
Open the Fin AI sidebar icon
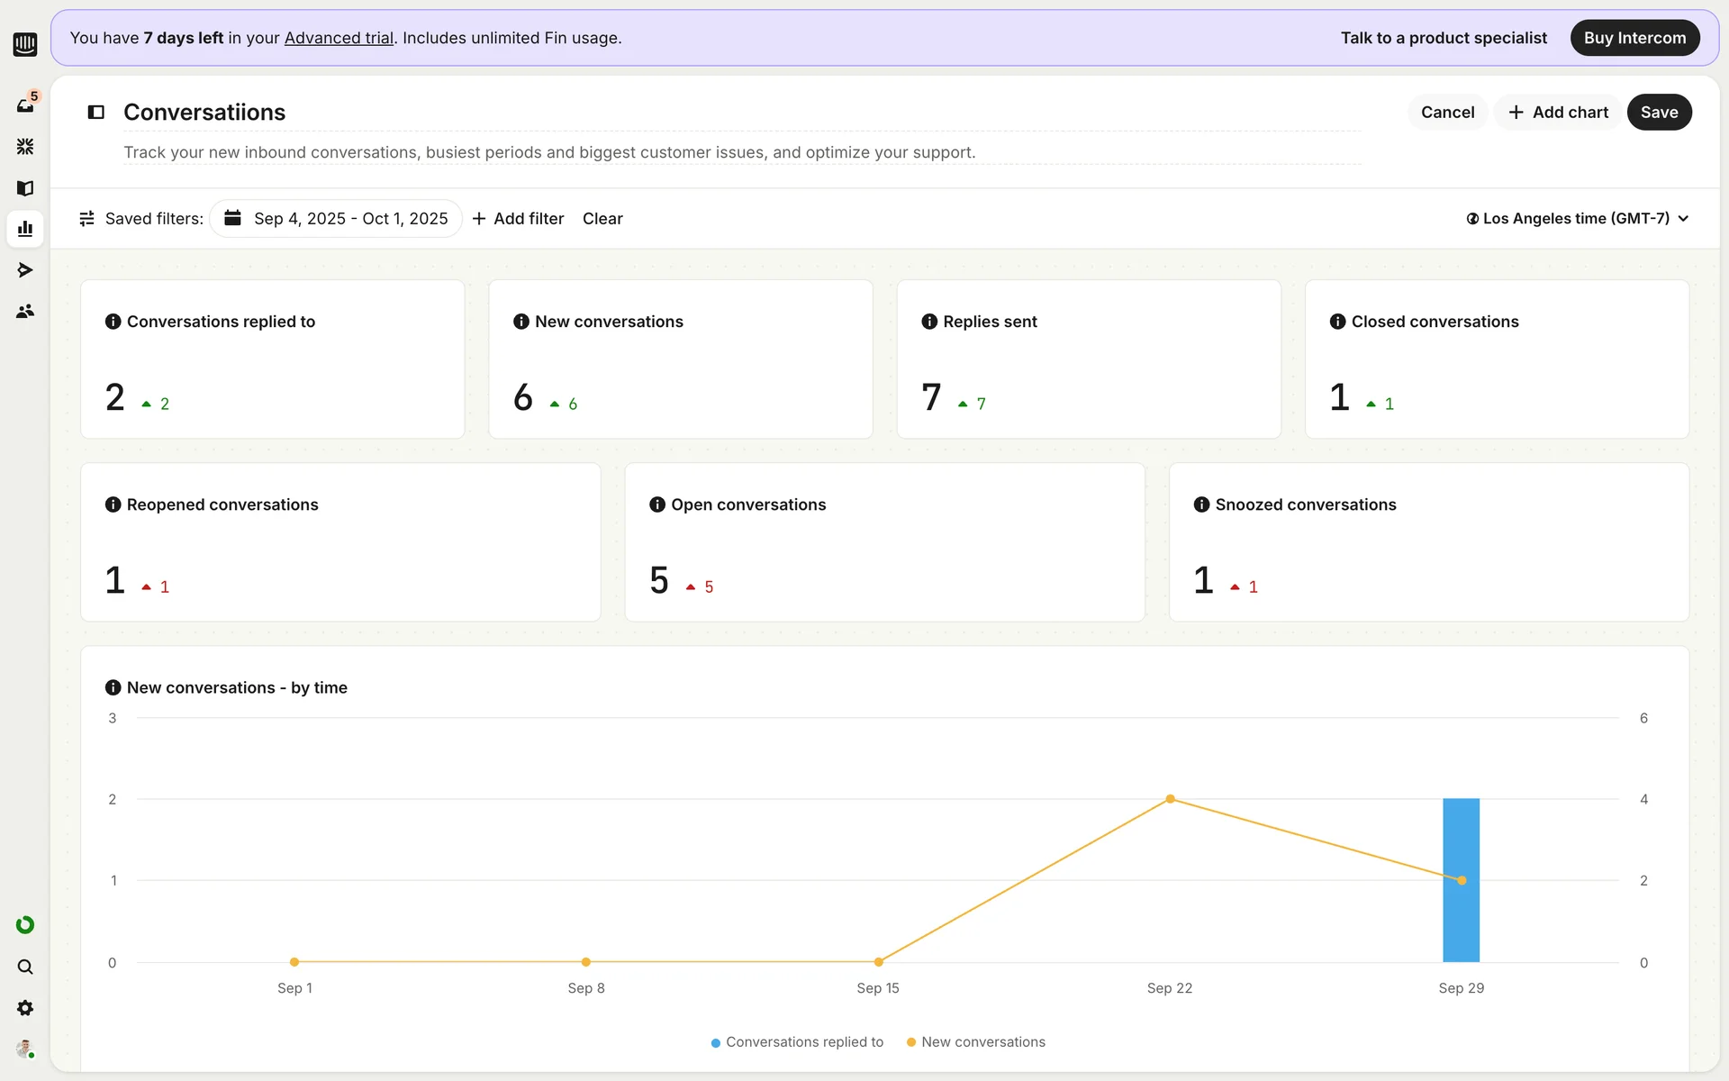25,146
